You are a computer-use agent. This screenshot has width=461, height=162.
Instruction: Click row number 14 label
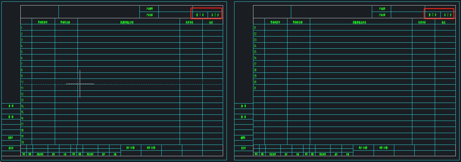[22, 106]
